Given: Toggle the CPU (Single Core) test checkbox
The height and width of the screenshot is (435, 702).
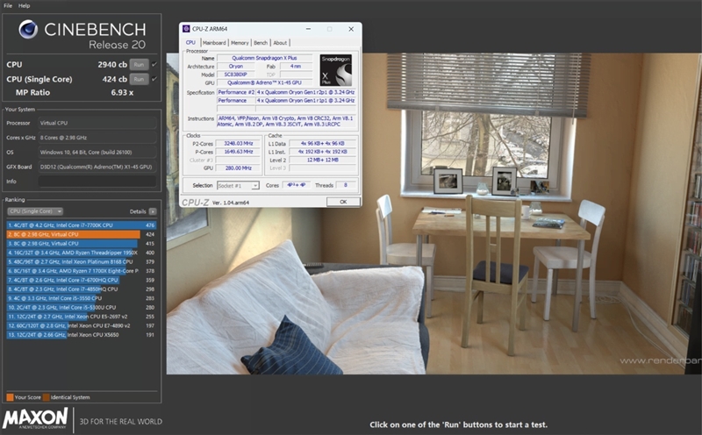Looking at the screenshot, I should tap(154, 79).
